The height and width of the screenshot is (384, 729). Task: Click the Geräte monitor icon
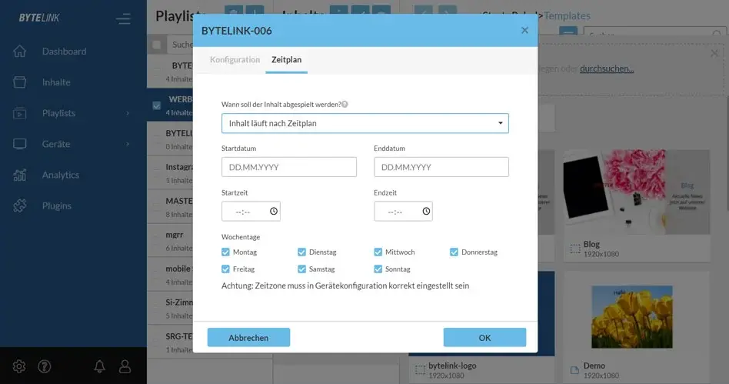pyautogui.click(x=19, y=144)
